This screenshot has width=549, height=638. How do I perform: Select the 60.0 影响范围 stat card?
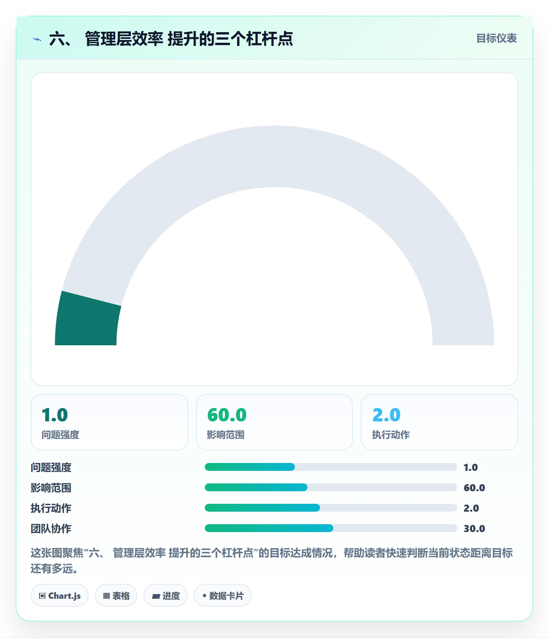[274, 422]
